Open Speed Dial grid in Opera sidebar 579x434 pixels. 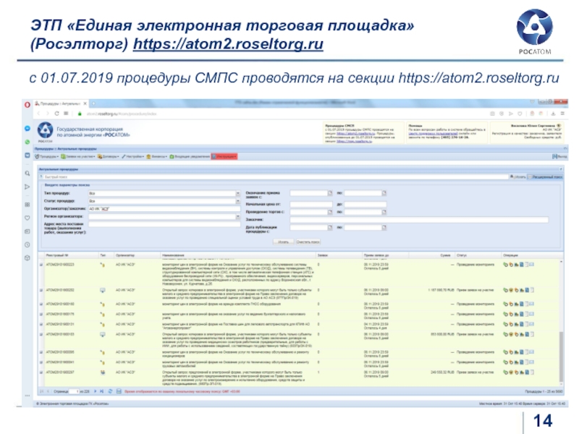point(28,205)
